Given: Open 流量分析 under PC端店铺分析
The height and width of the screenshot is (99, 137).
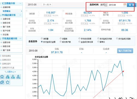Looking at the screenshot, I should 7,19.
